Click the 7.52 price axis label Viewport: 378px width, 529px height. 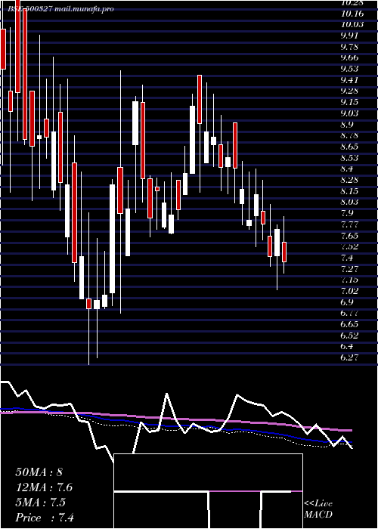[349, 246]
